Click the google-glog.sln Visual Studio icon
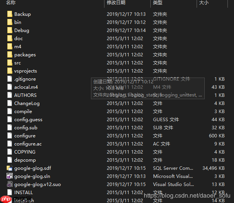The image size is (234, 203). click(x=10, y=176)
